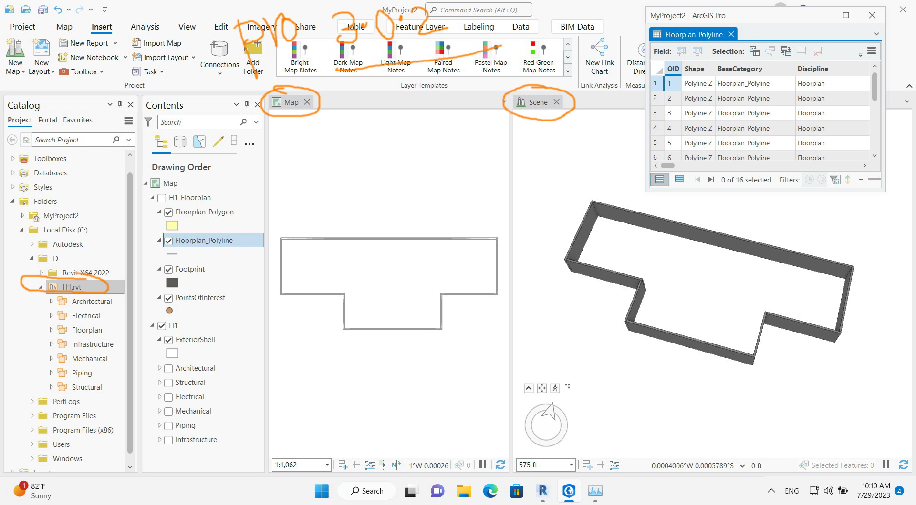
Task: Select the Red Green Map Notes template
Action: coord(538,56)
